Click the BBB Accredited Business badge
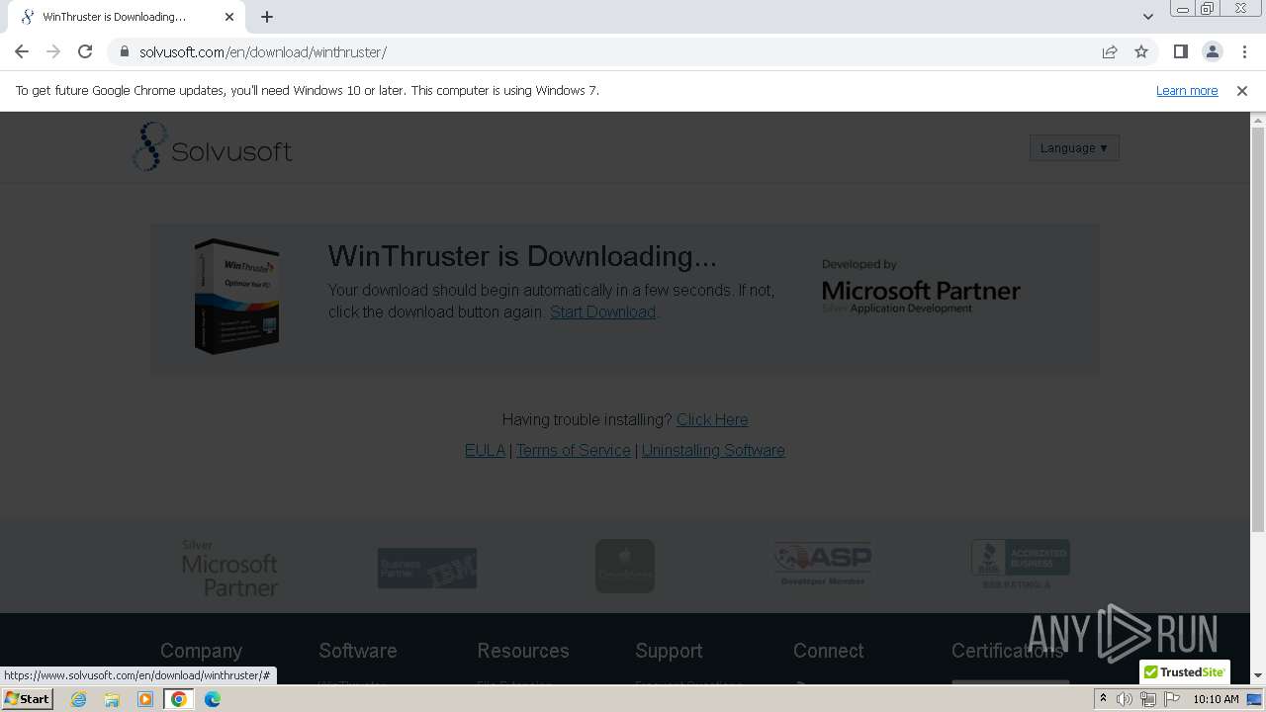This screenshot has width=1266, height=712. (1021, 565)
